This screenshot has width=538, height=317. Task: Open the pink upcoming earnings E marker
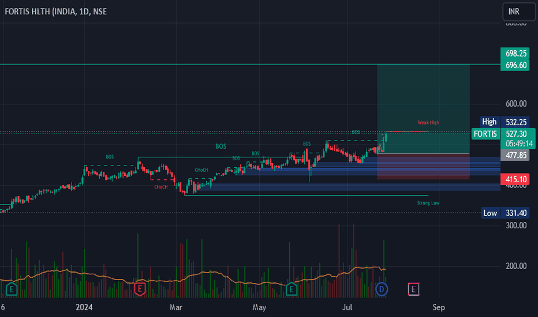click(413, 289)
